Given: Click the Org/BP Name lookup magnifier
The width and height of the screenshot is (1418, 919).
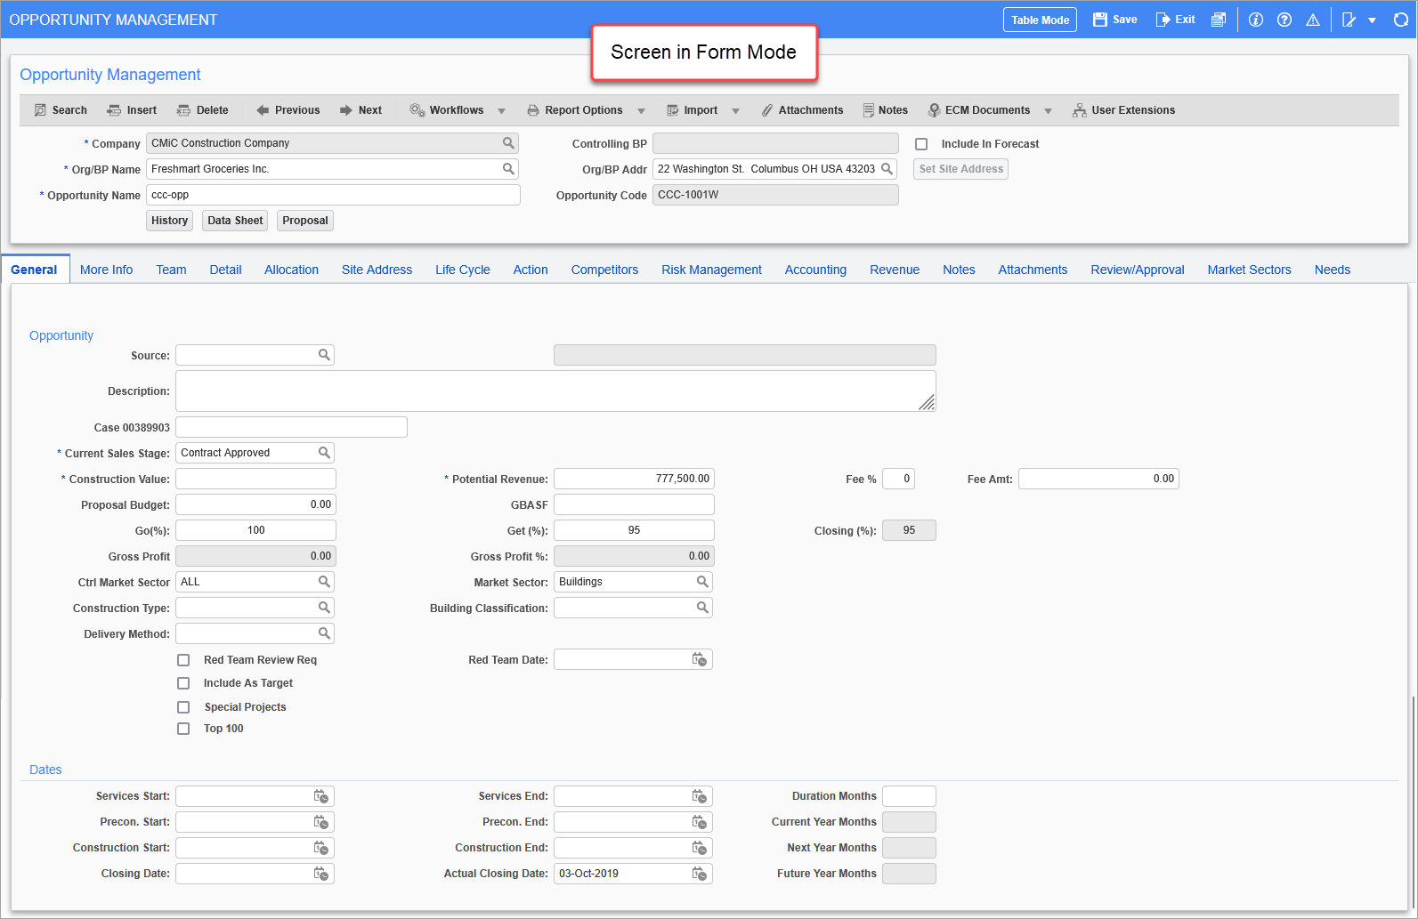Looking at the screenshot, I should coord(508,169).
